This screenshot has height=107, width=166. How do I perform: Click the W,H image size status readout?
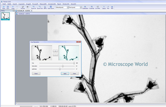click(44, 106)
